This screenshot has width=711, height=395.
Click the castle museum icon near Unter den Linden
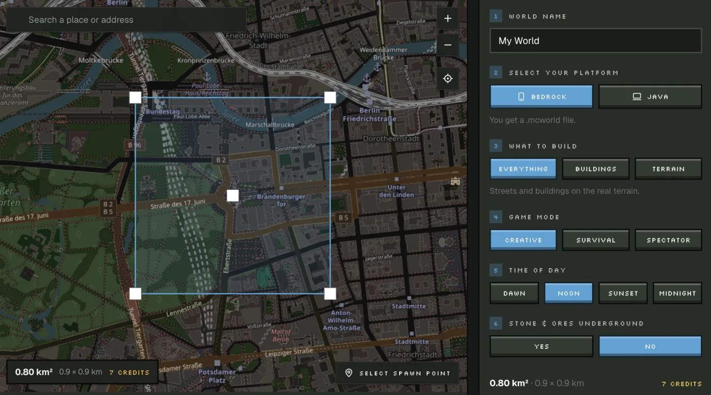455,181
